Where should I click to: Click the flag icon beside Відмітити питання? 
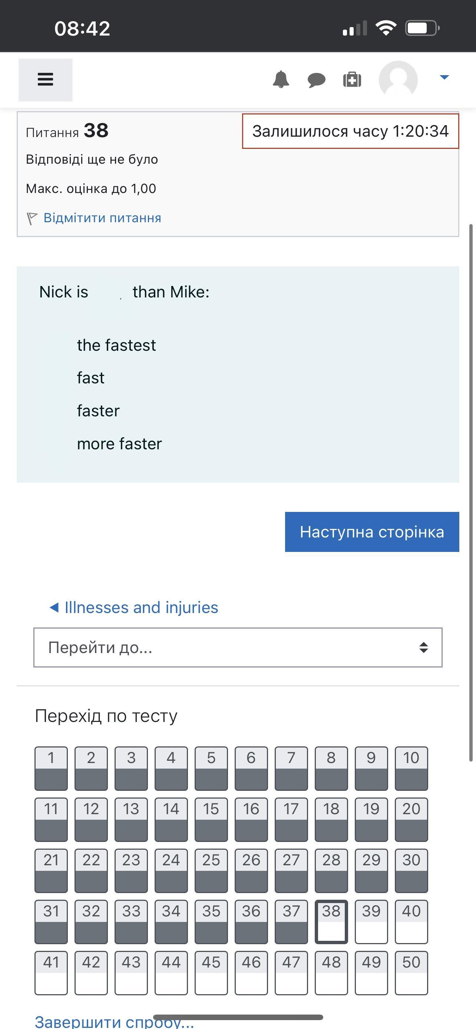32,218
